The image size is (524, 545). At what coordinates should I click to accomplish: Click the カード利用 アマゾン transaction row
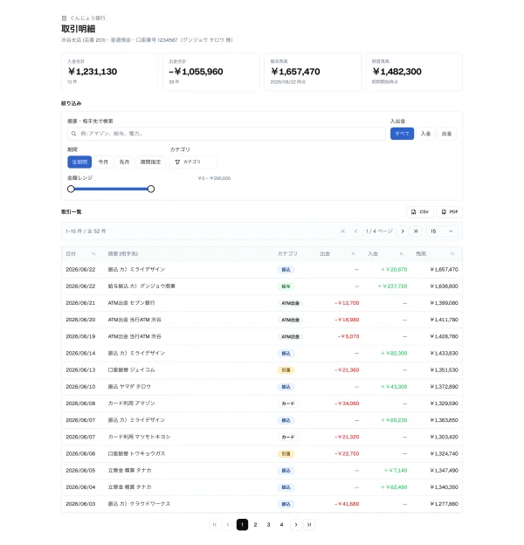[x=262, y=404]
